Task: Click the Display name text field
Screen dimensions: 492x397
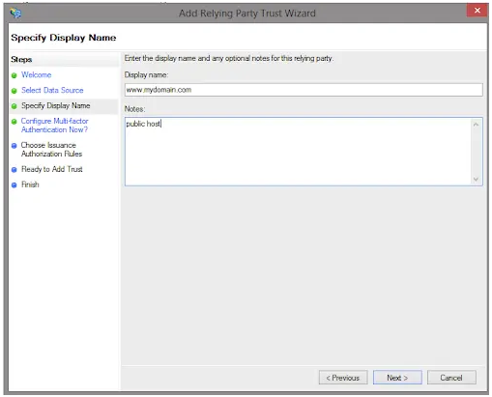Action: (304, 90)
